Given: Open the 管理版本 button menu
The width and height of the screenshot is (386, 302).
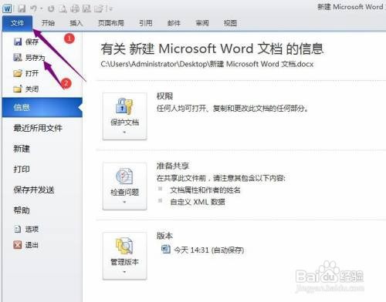Looking at the screenshot, I should tap(125, 256).
